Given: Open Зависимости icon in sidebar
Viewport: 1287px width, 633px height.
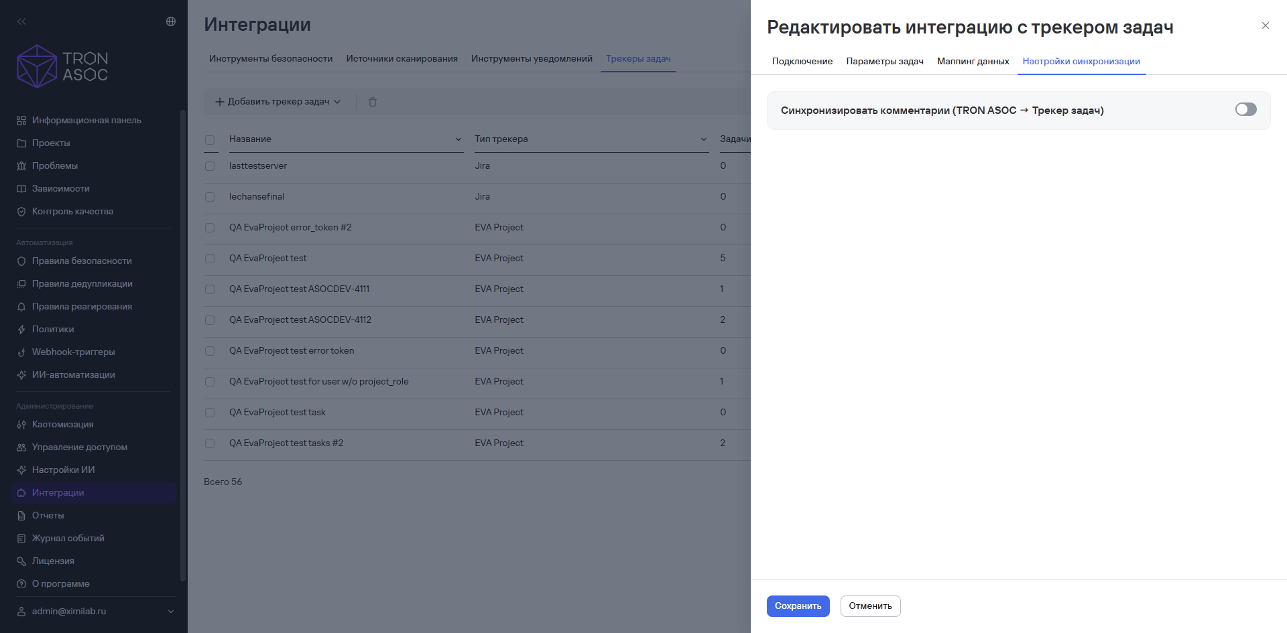Looking at the screenshot, I should tap(21, 189).
